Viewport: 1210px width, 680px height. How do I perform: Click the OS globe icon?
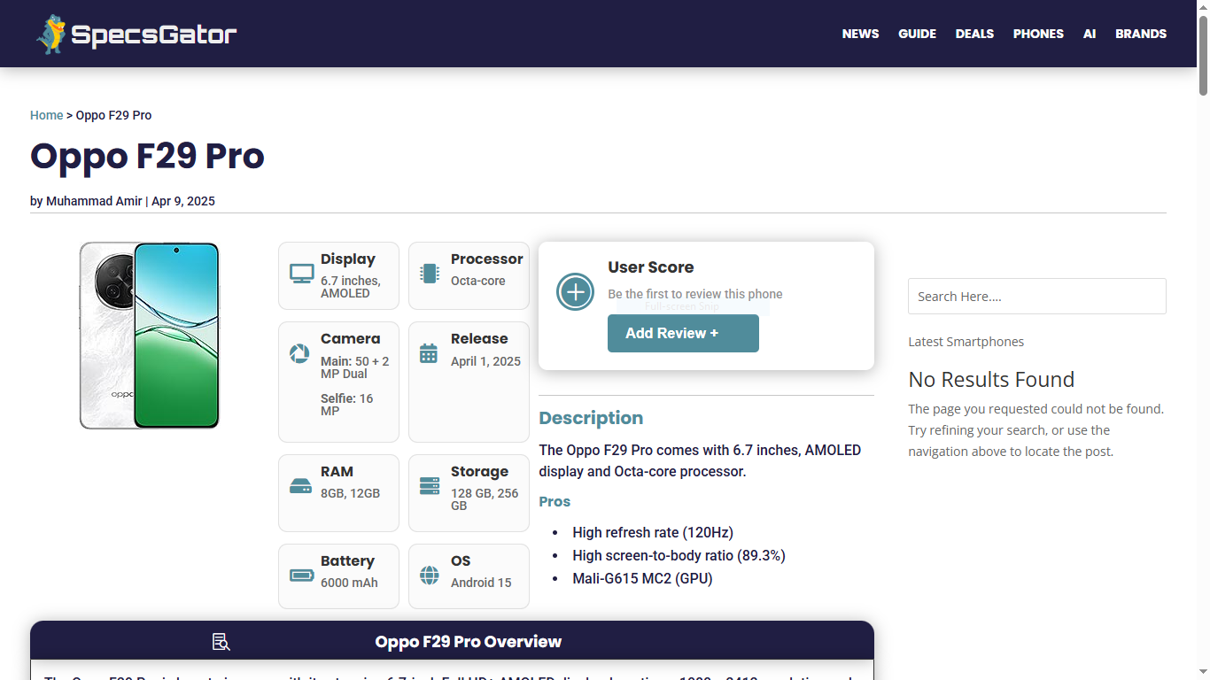[430, 576]
